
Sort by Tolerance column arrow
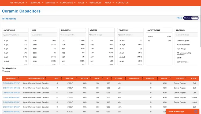click(125, 79)
